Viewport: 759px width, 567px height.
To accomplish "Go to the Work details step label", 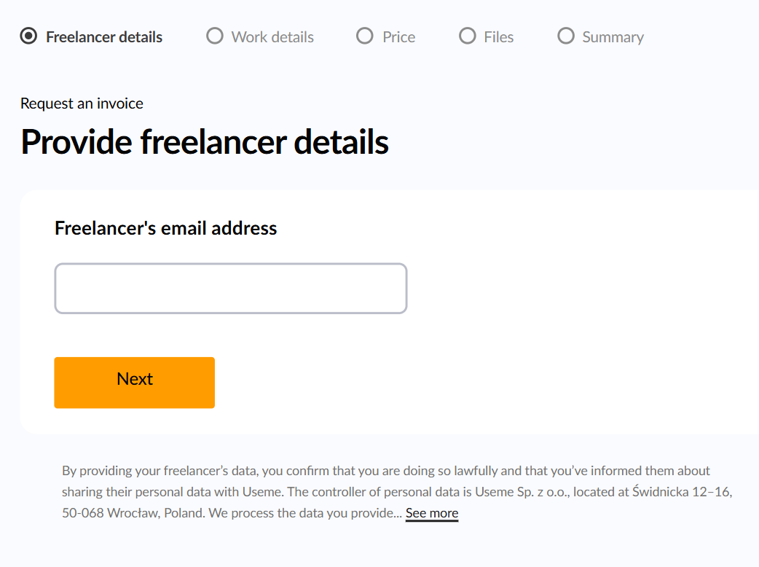I will tap(272, 37).
